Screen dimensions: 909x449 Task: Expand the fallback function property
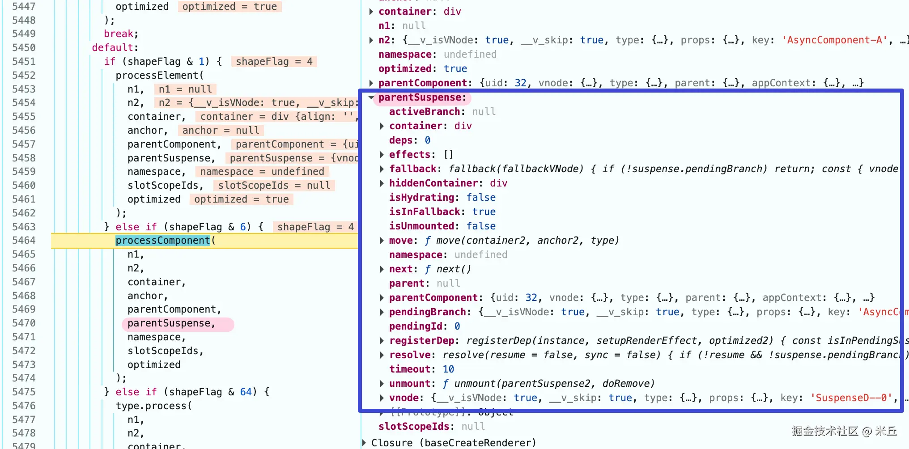(382, 169)
